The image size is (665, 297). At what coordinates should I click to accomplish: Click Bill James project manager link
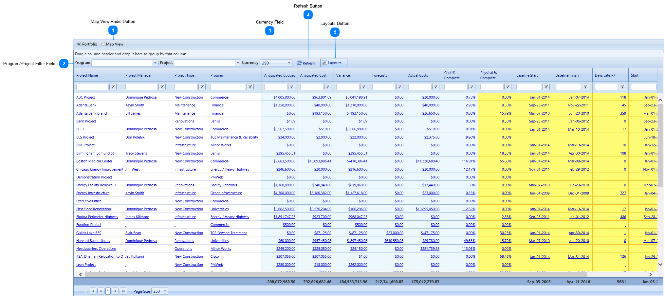[133, 113]
